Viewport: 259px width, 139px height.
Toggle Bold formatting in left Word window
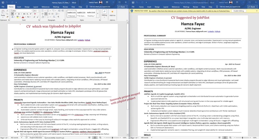click(x=13, y=14)
